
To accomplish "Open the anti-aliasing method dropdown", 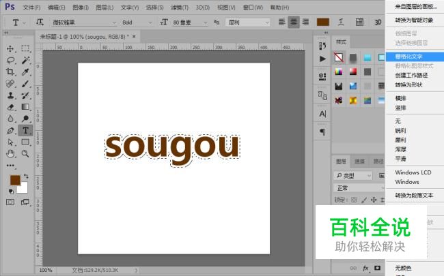I will click(248, 22).
